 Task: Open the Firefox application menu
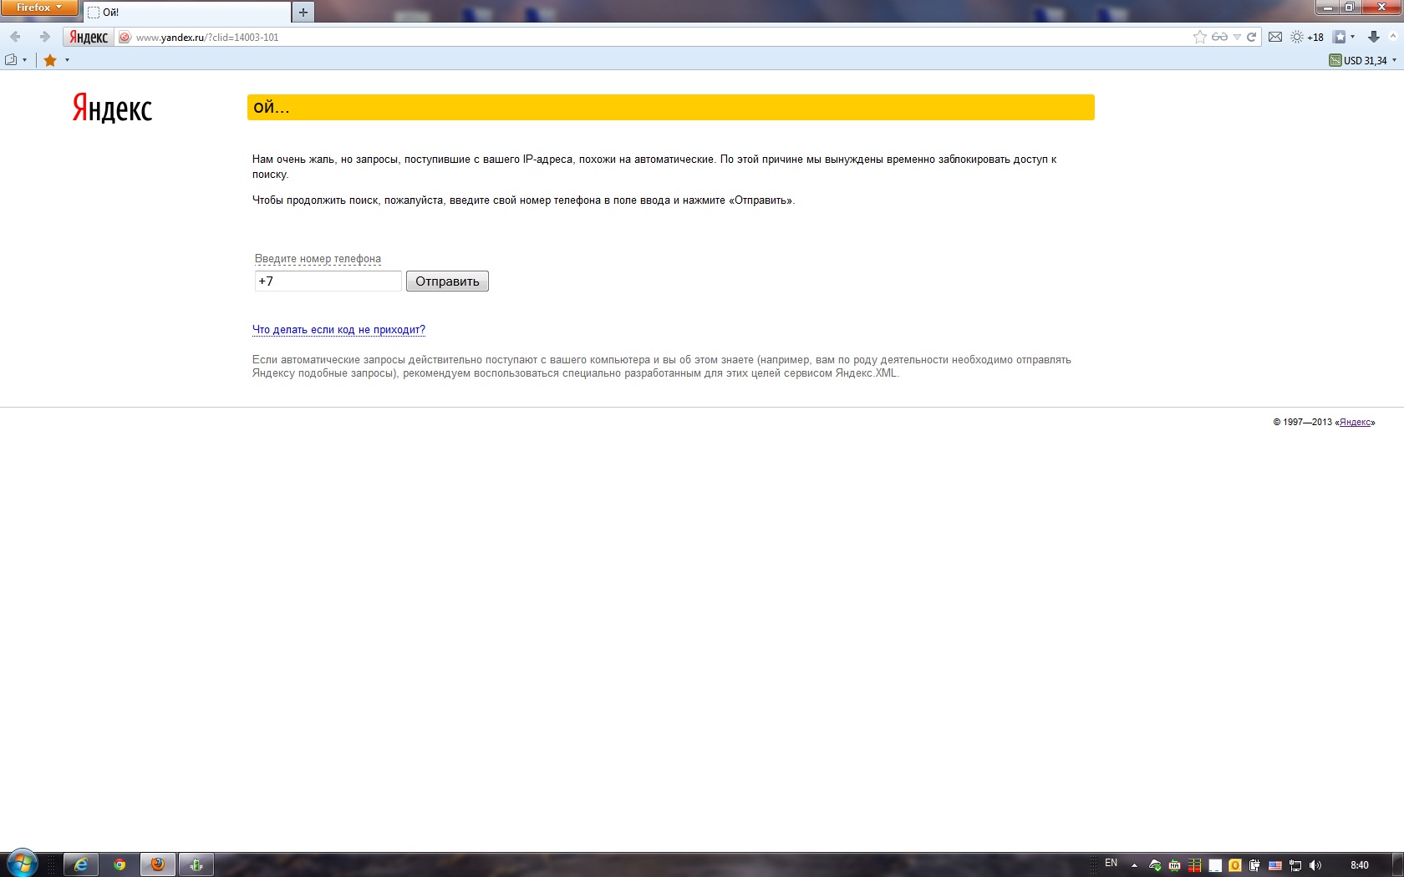[x=39, y=8]
